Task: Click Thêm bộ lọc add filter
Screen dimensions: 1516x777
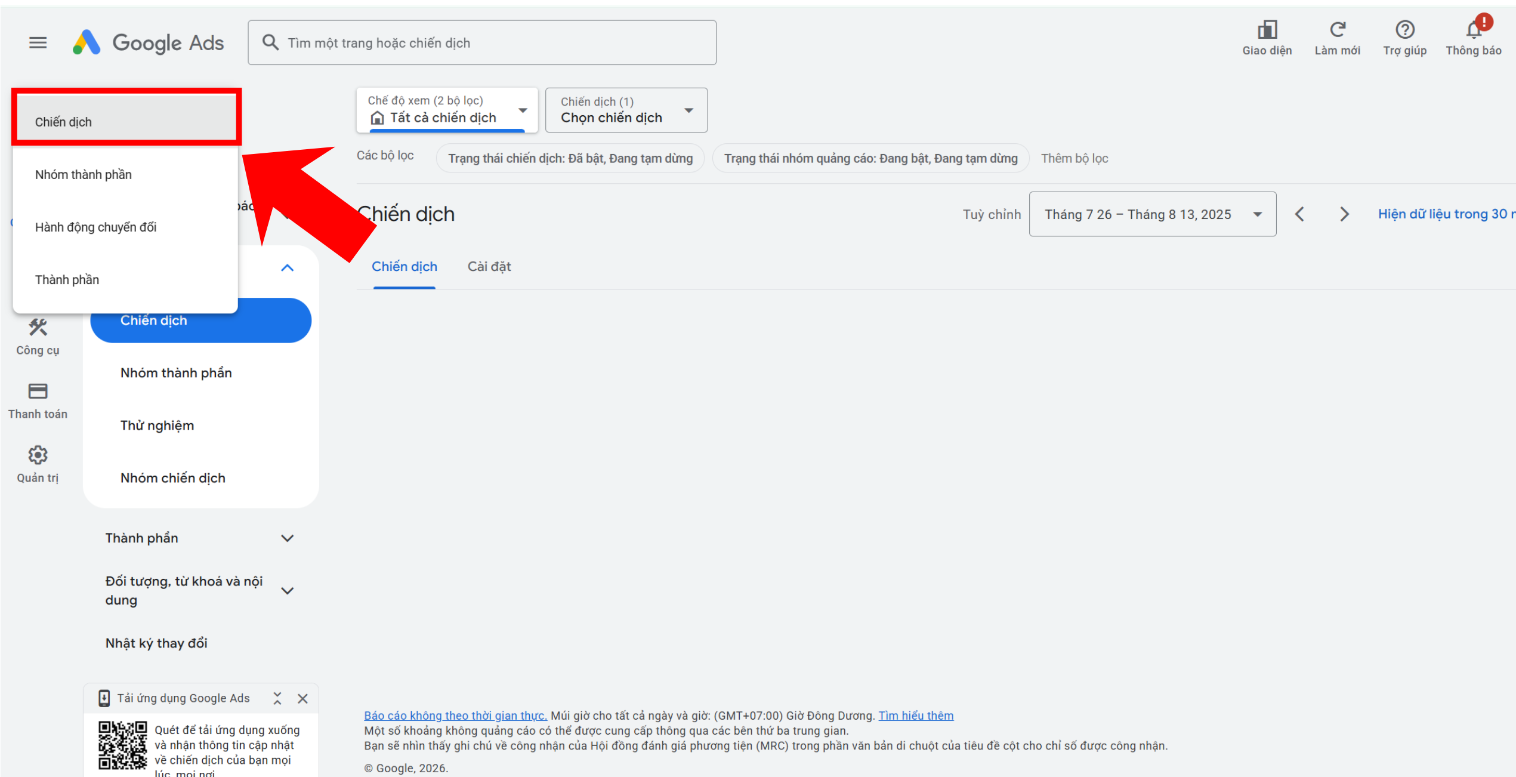Action: pyautogui.click(x=1075, y=158)
